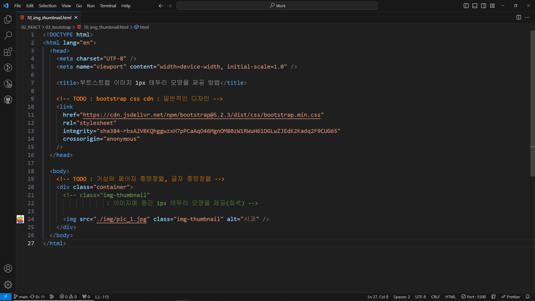Viewport: 535px width, 301px height.
Task: Open the GitHub panel icon
Action: tap(8, 100)
